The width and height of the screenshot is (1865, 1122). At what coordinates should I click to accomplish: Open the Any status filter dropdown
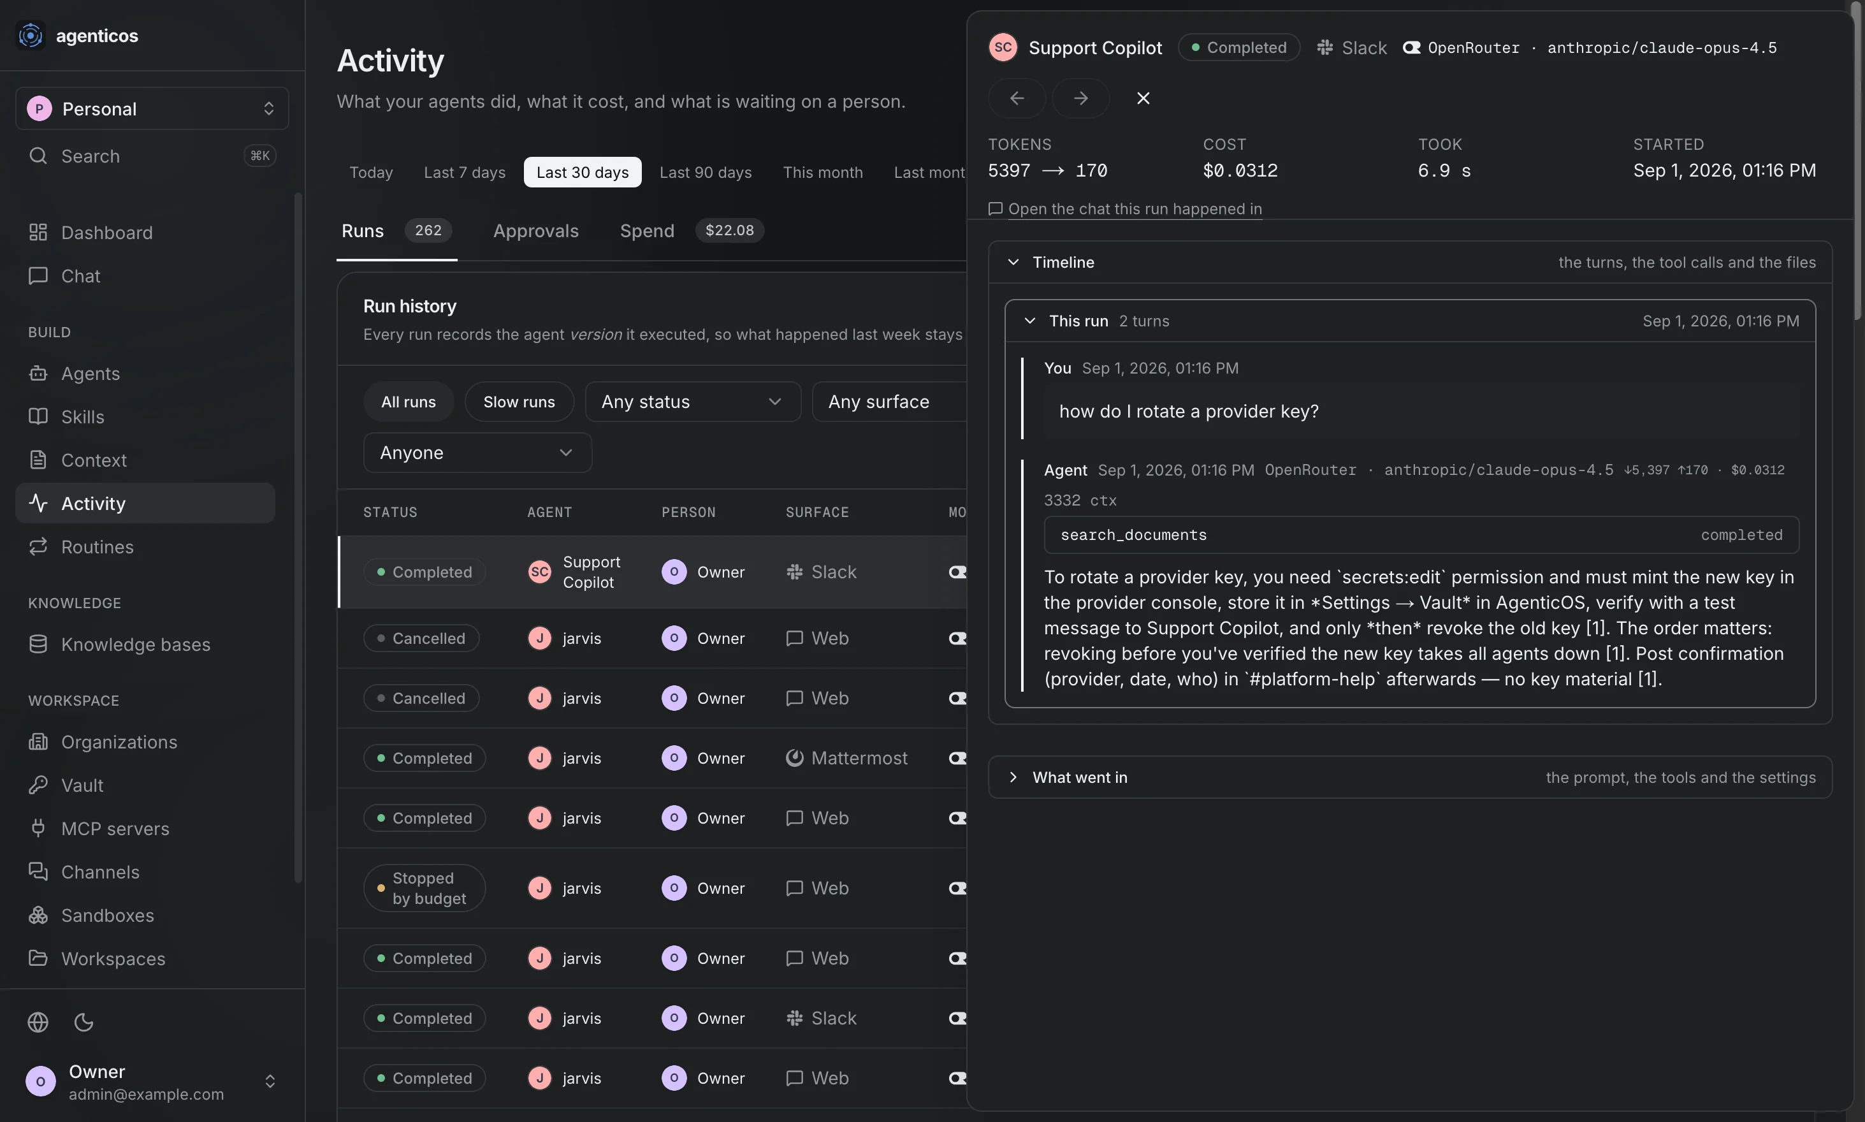[692, 402]
